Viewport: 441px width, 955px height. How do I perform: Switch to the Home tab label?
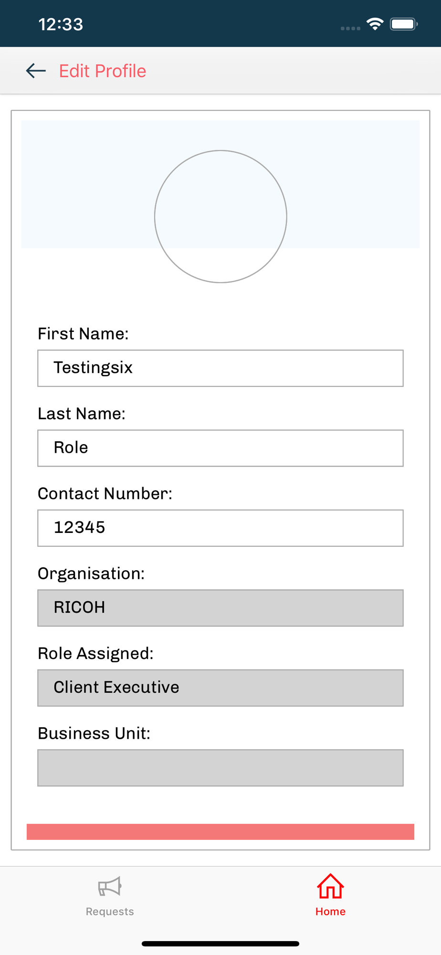pos(330,911)
